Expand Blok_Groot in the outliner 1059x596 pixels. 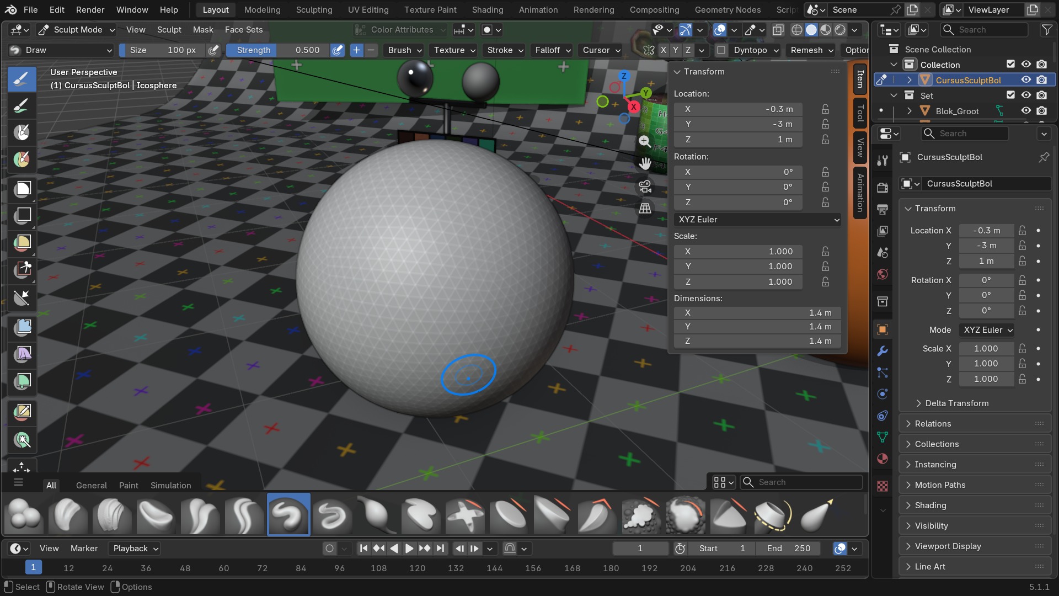pyautogui.click(x=909, y=111)
